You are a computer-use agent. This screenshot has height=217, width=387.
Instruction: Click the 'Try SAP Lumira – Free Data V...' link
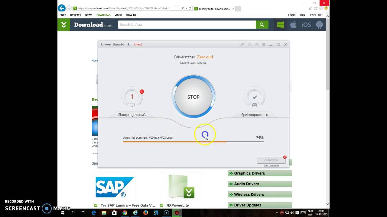click(x=128, y=205)
